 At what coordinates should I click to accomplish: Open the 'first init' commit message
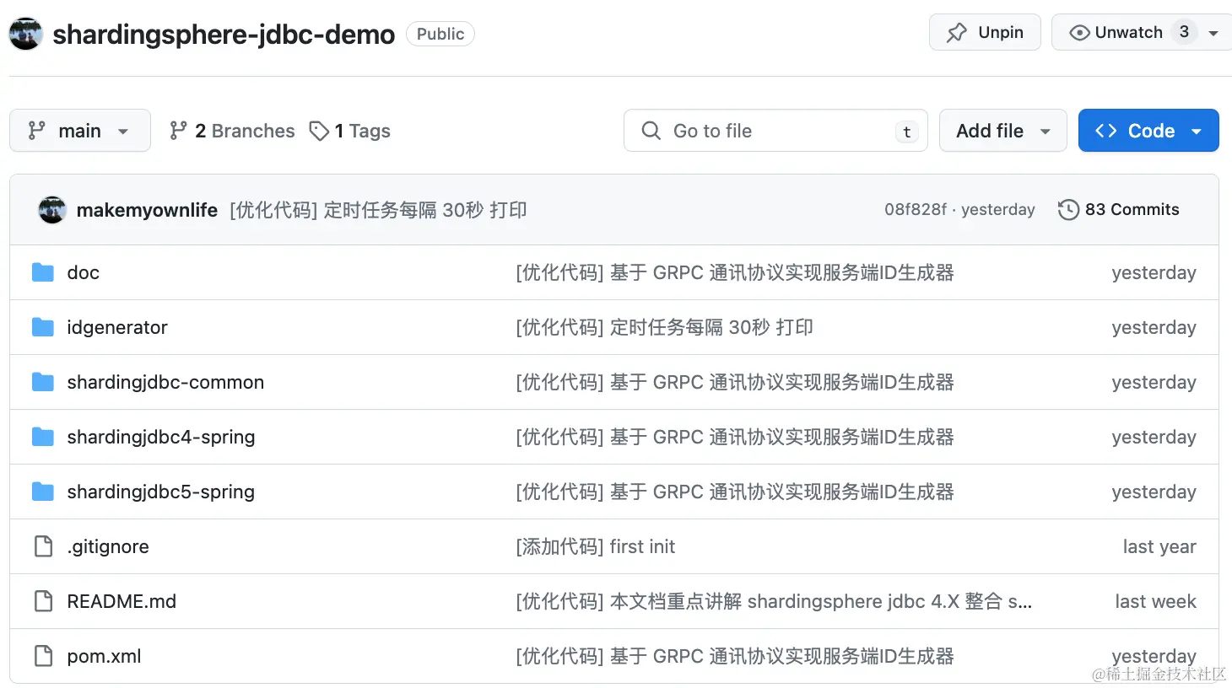596,546
